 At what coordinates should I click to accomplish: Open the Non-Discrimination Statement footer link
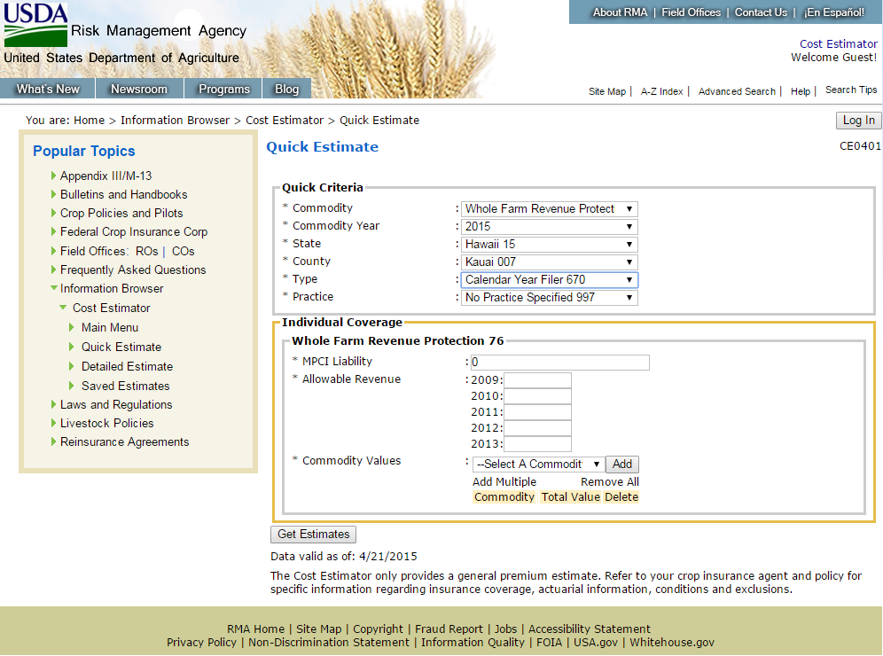[329, 643]
